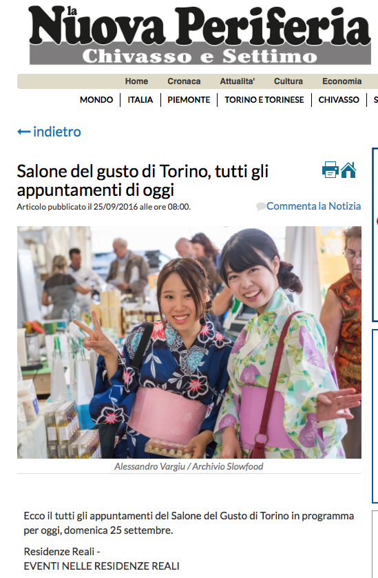Image resolution: width=378 pixels, height=578 pixels.
Task: Open the Cronaca section
Action: [184, 81]
